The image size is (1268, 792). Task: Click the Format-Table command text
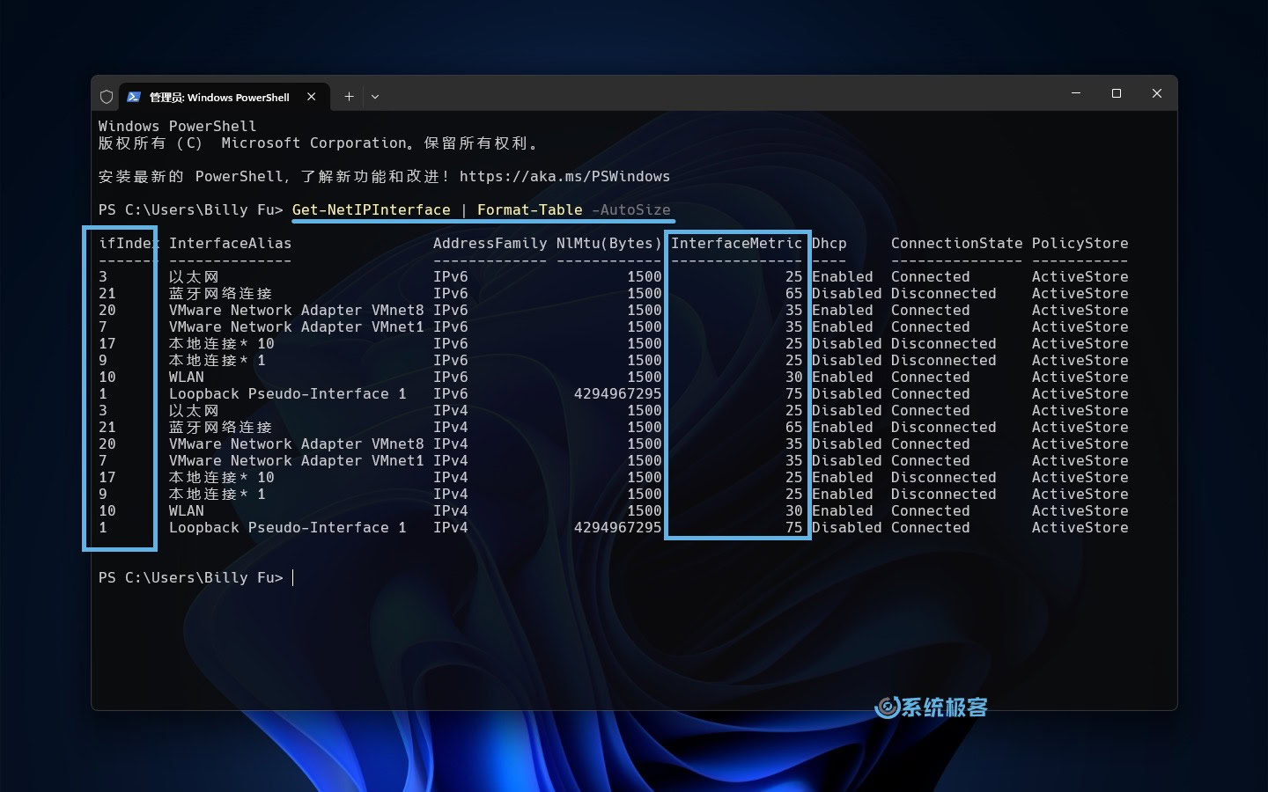pyautogui.click(x=529, y=209)
